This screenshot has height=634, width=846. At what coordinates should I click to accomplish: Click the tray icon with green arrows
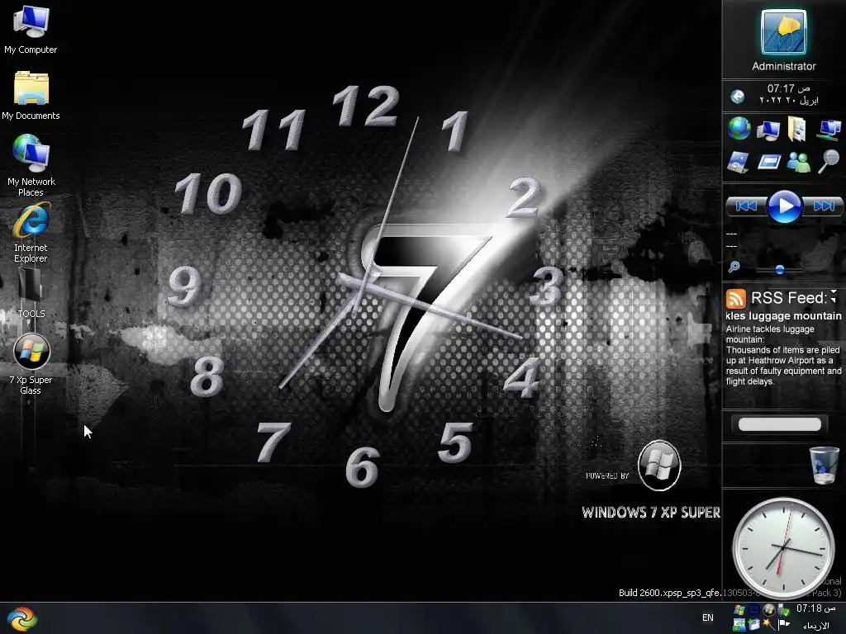tap(739, 625)
